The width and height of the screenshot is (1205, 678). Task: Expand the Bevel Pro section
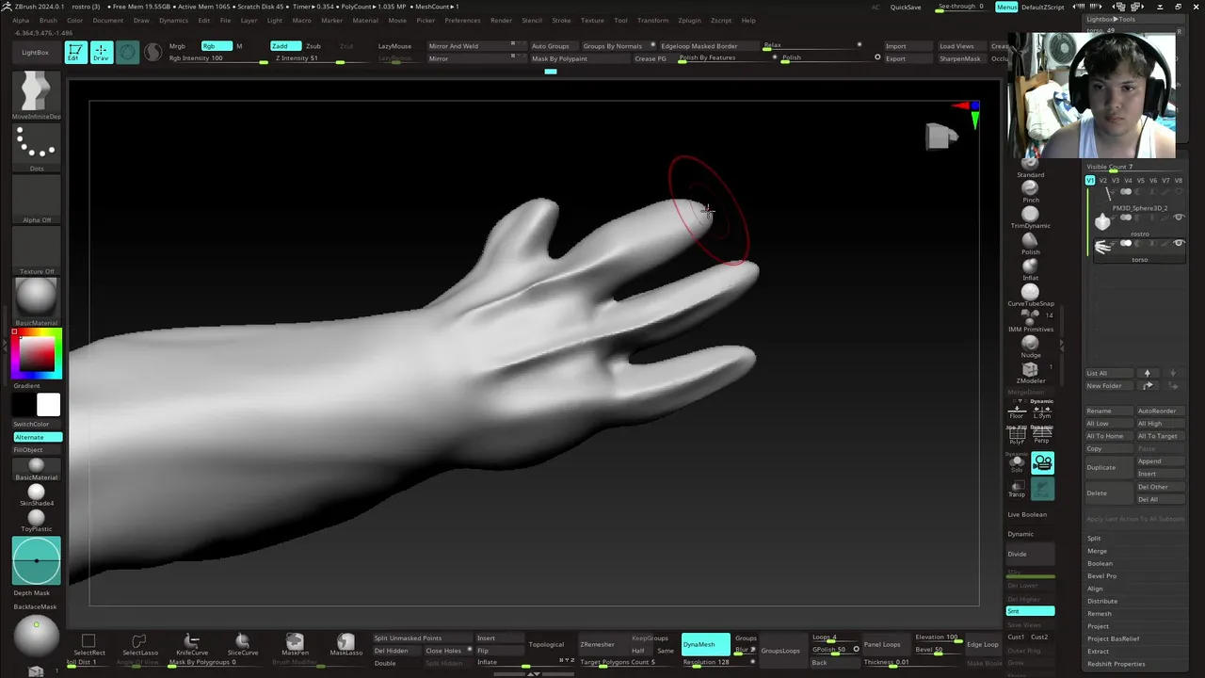[x=1101, y=575]
